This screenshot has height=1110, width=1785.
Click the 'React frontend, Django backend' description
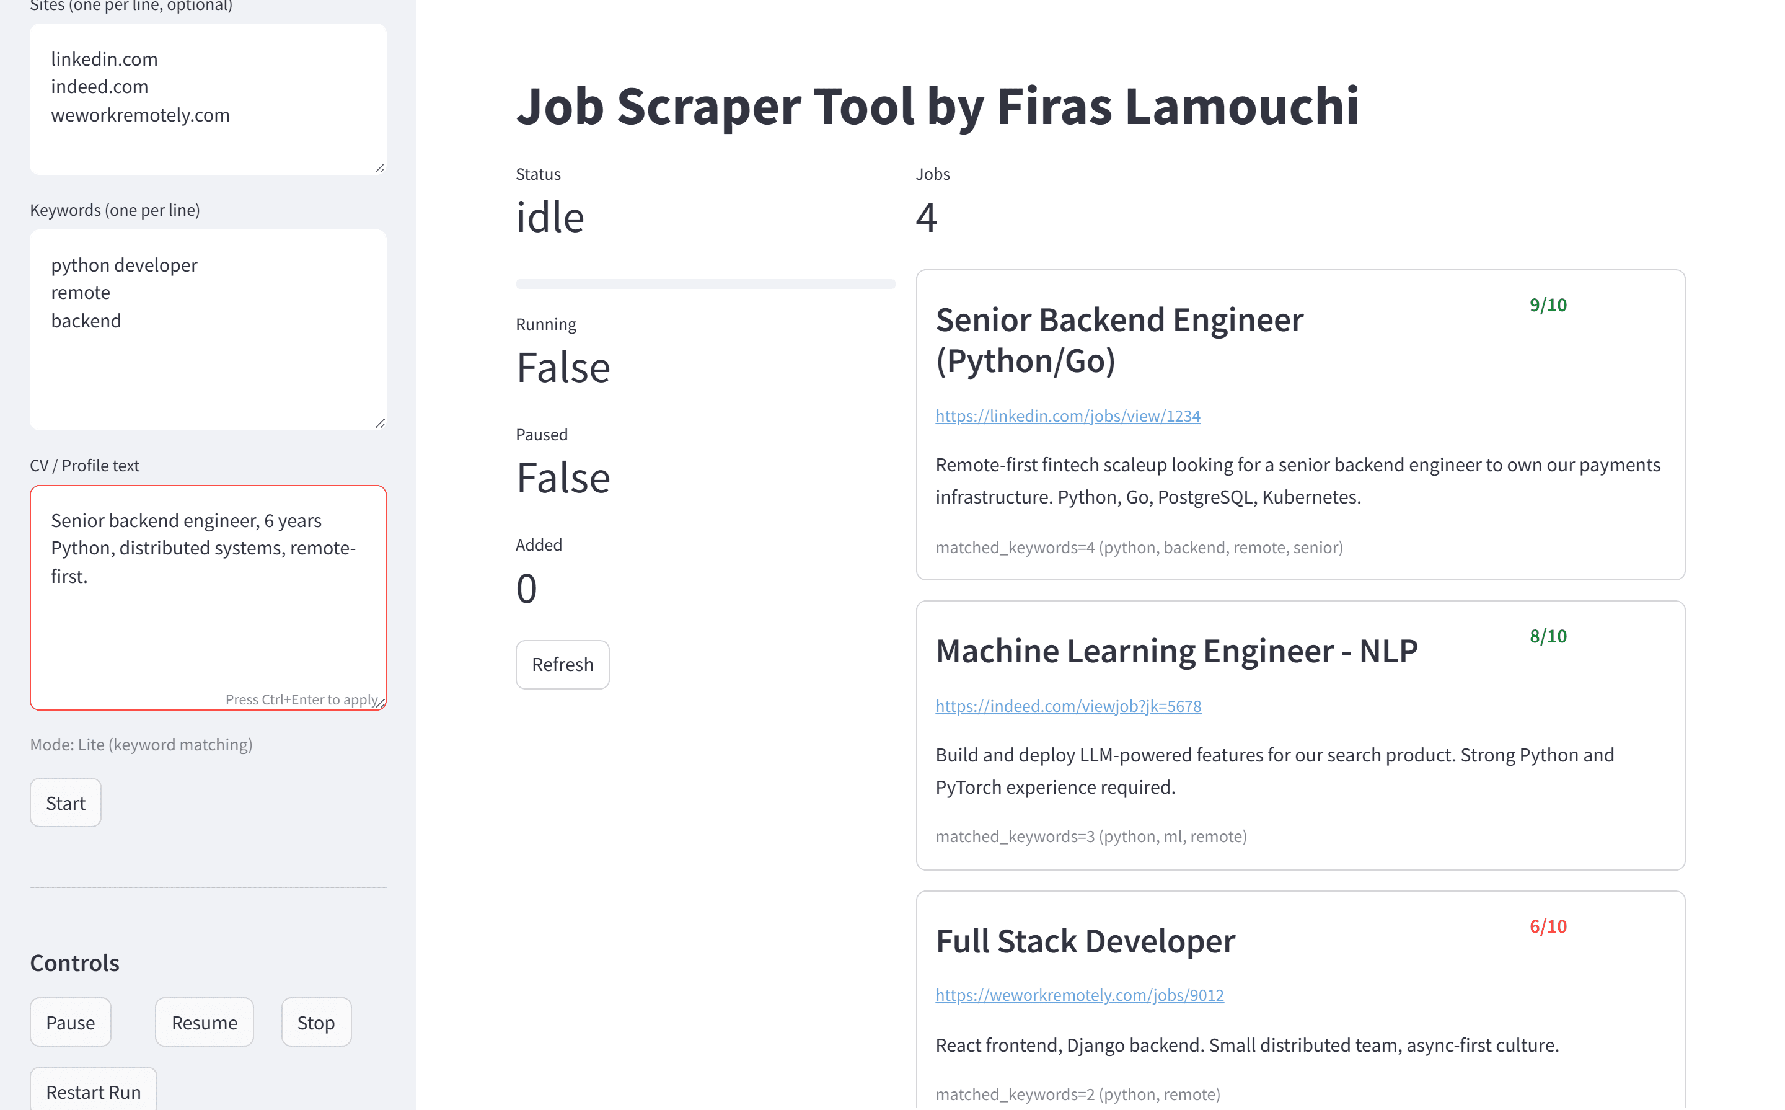click(x=1247, y=1045)
